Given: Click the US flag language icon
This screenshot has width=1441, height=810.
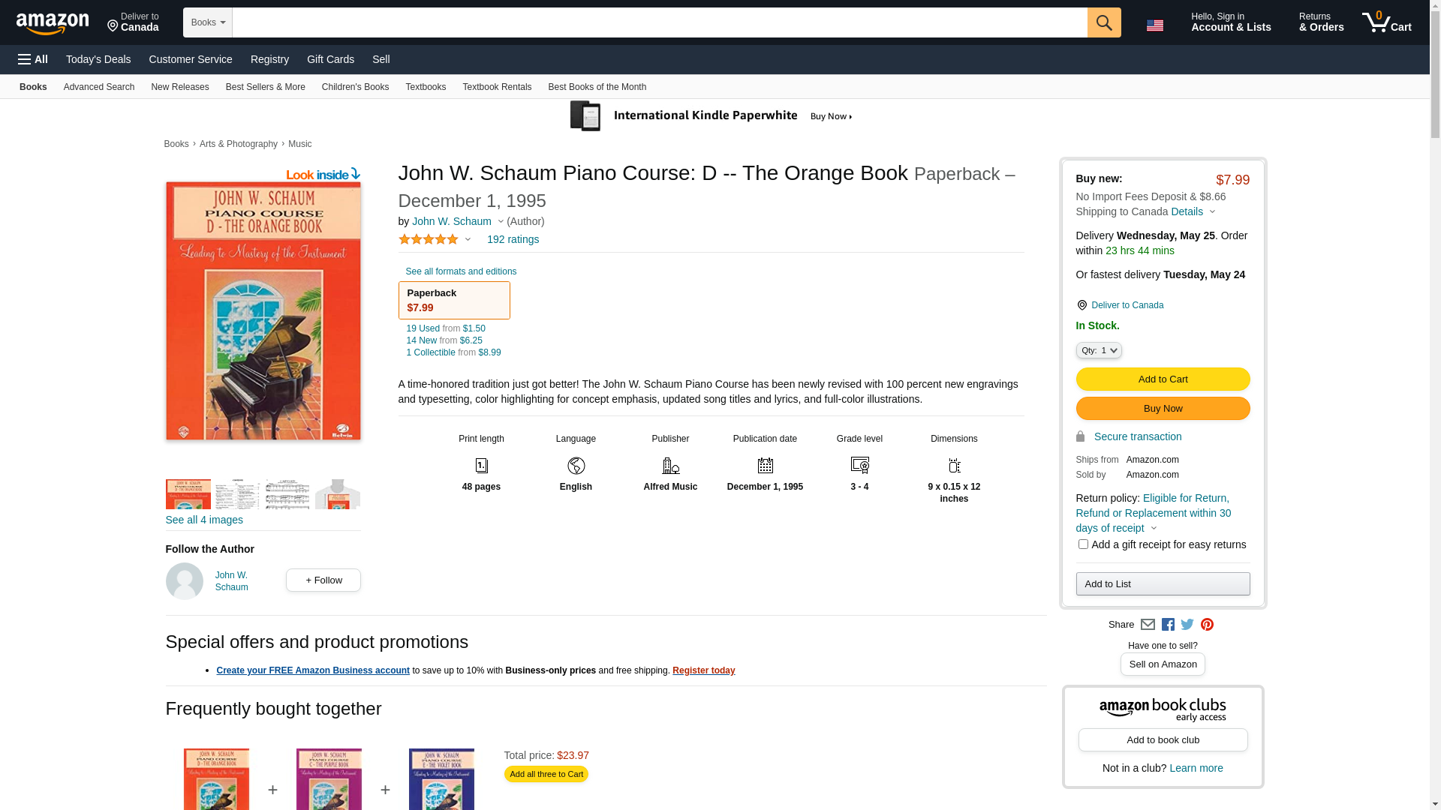Looking at the screenshot, I should 1154,25.
